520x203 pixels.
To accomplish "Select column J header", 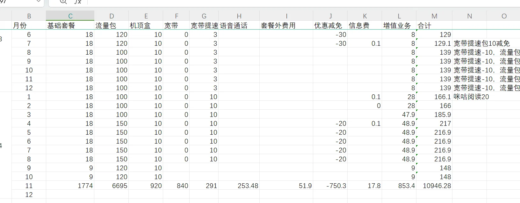I will pyautogui.click(x=330, y=16).
